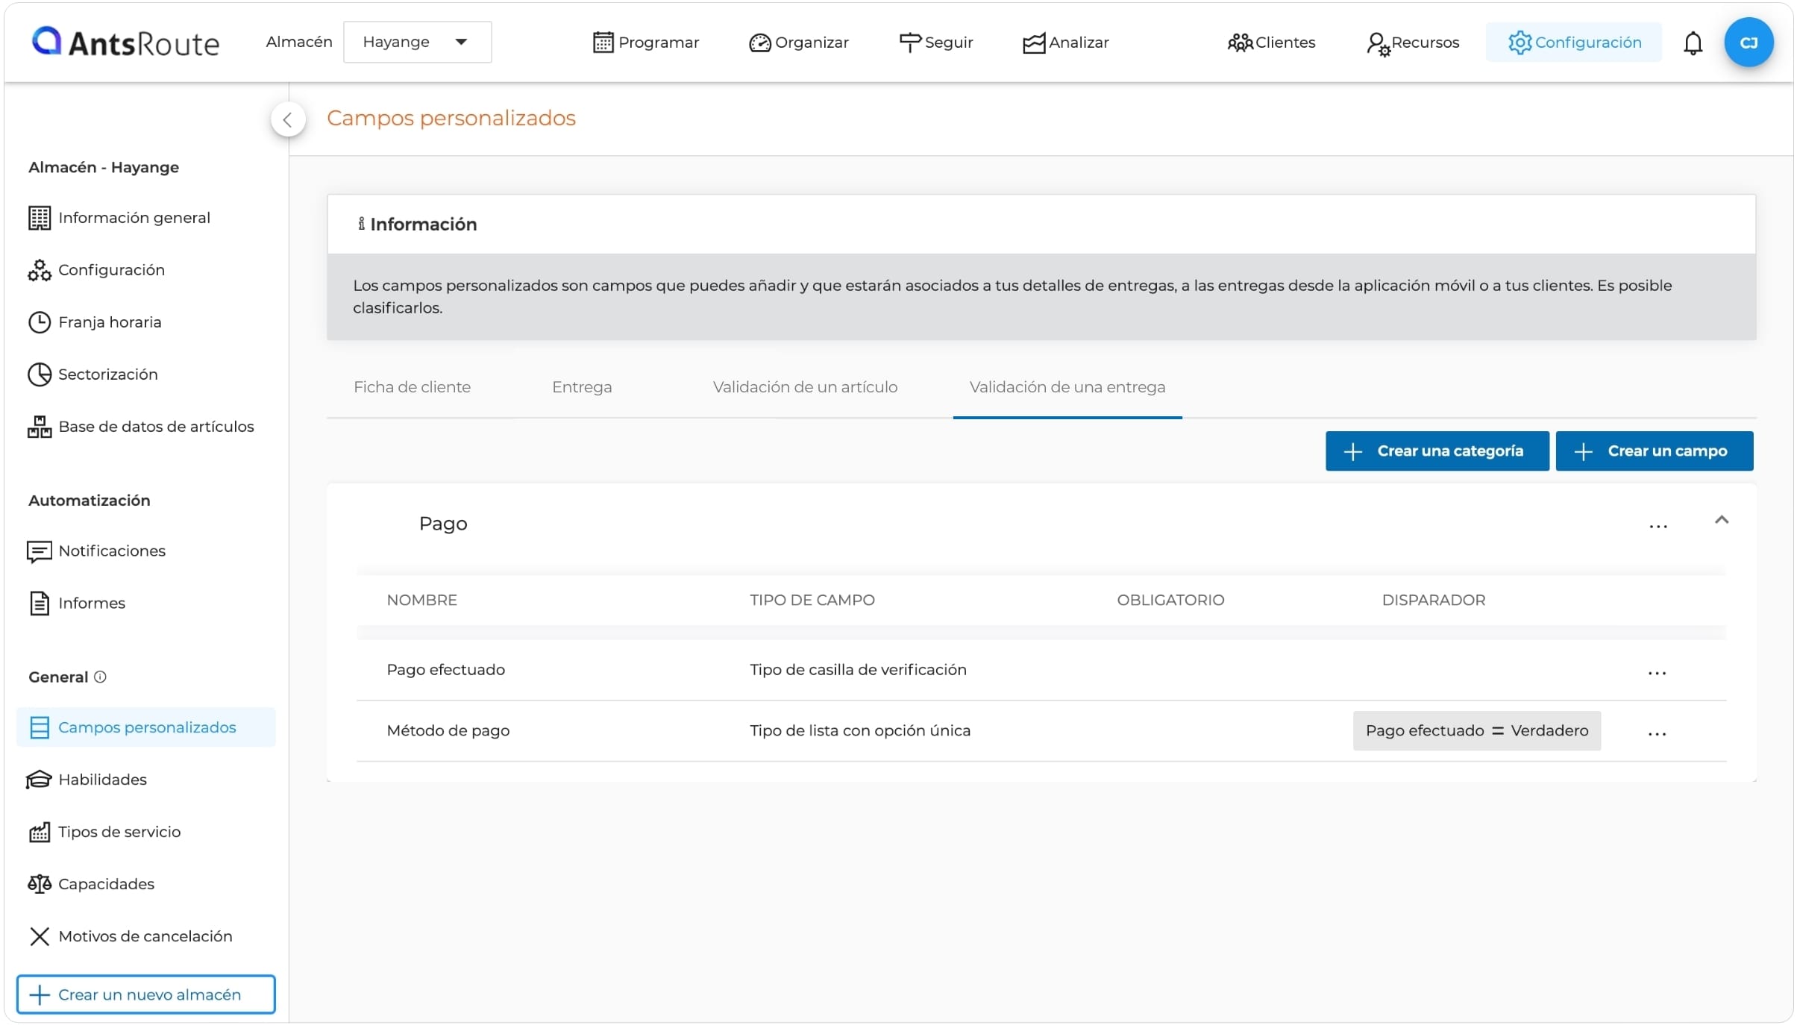This screenshot has height=1025, width=1797.
Task: Open options for Pago efectuado row
Action: pos(1657,673)
